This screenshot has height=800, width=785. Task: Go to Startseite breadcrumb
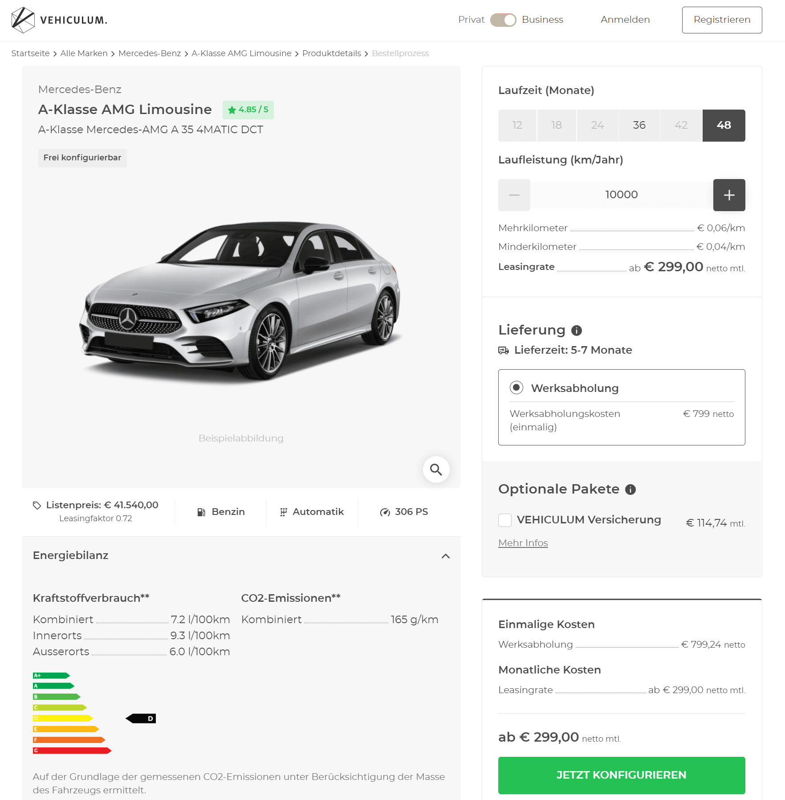30,53
